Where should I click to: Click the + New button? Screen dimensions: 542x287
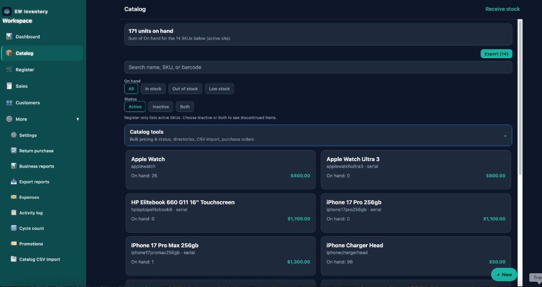click(504, 274)
